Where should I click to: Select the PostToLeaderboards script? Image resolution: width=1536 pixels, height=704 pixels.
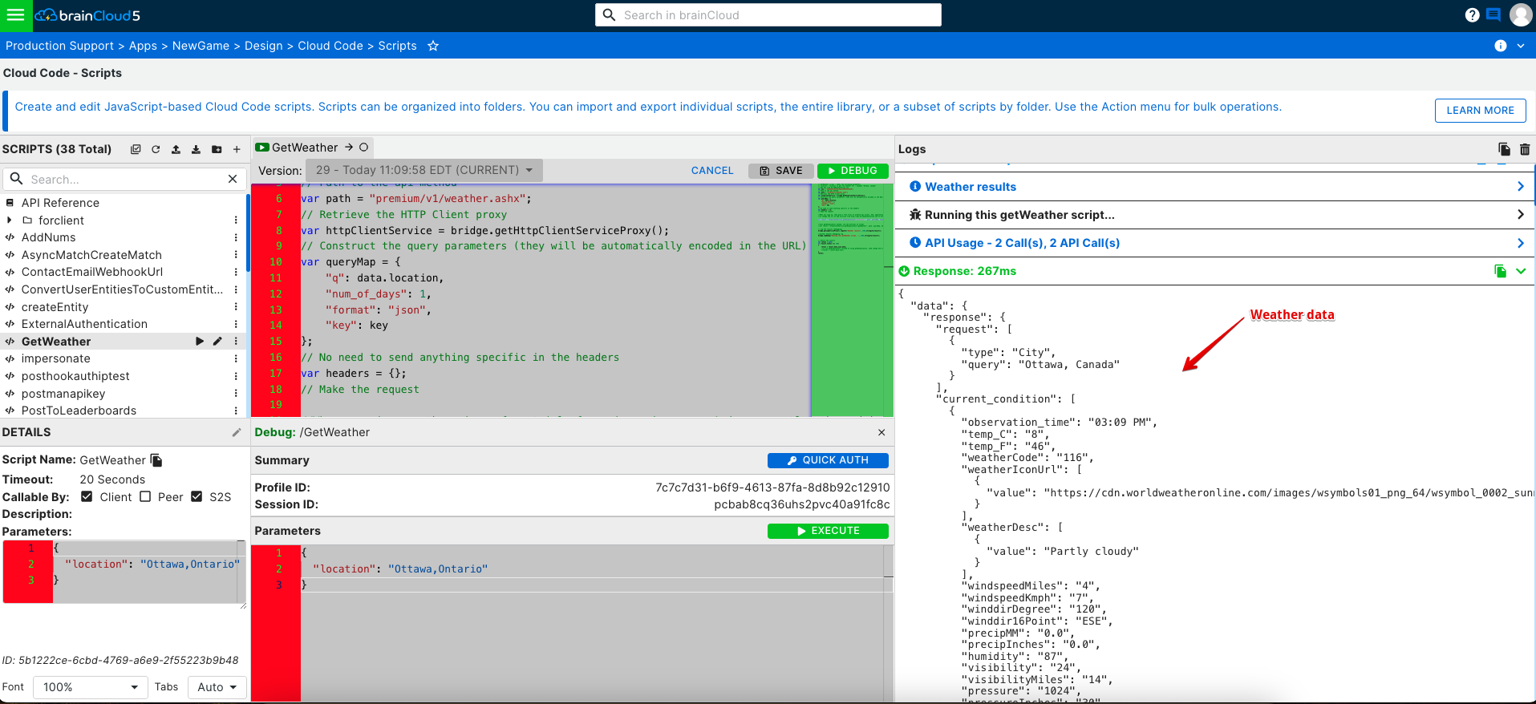point(79,411)
